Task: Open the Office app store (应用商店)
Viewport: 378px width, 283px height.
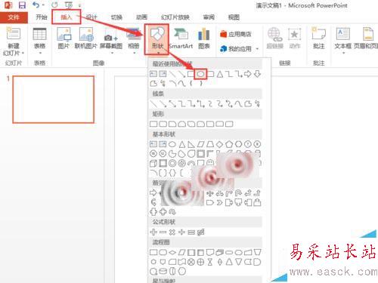Action: [x=235, y=34]
